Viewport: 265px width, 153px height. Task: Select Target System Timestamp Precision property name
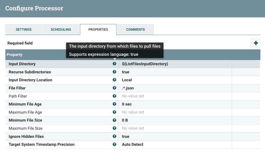click(42, 144)
